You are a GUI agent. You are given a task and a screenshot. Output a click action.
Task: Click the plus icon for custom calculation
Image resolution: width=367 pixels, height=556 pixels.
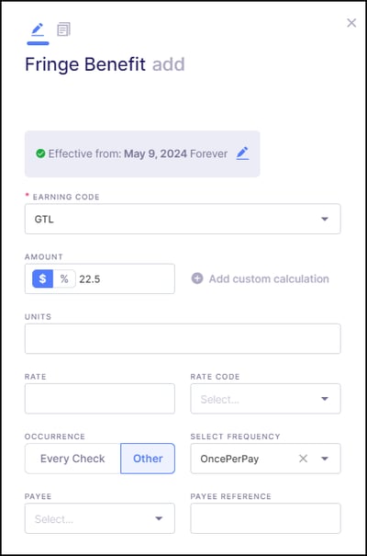[x=197, y=278]
